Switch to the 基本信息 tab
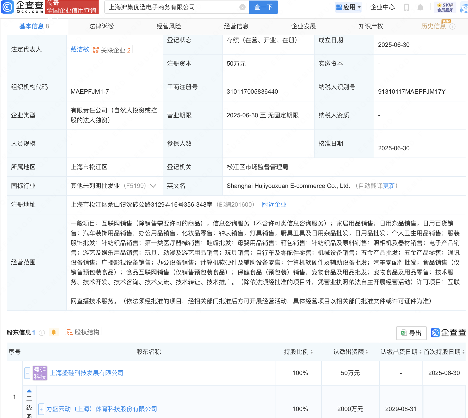Screen dimensions: 468x418 pyautogui.click(x=34, y=26)
